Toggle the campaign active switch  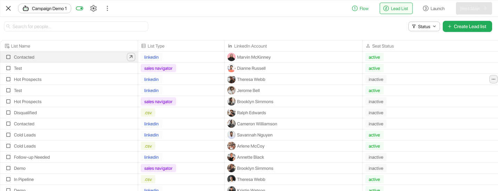coord(80,8)
